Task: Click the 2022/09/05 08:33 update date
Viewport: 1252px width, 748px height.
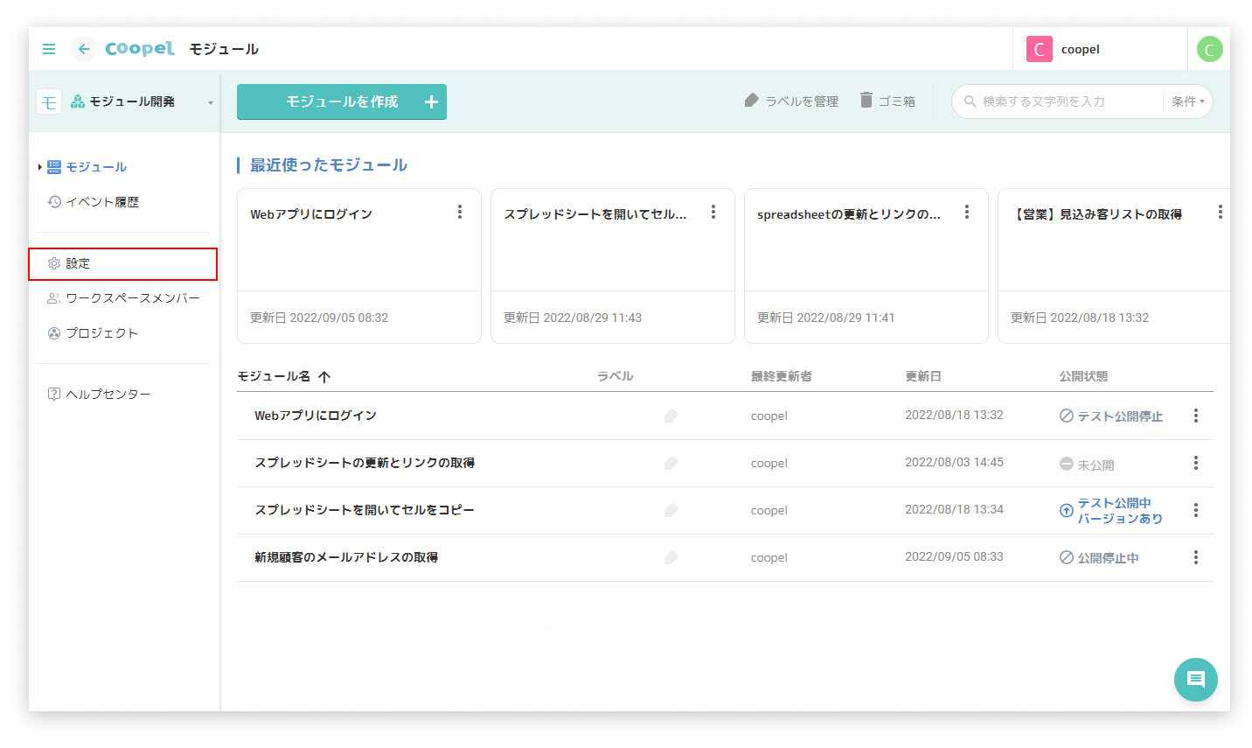Action: click(x=954, y=556)
